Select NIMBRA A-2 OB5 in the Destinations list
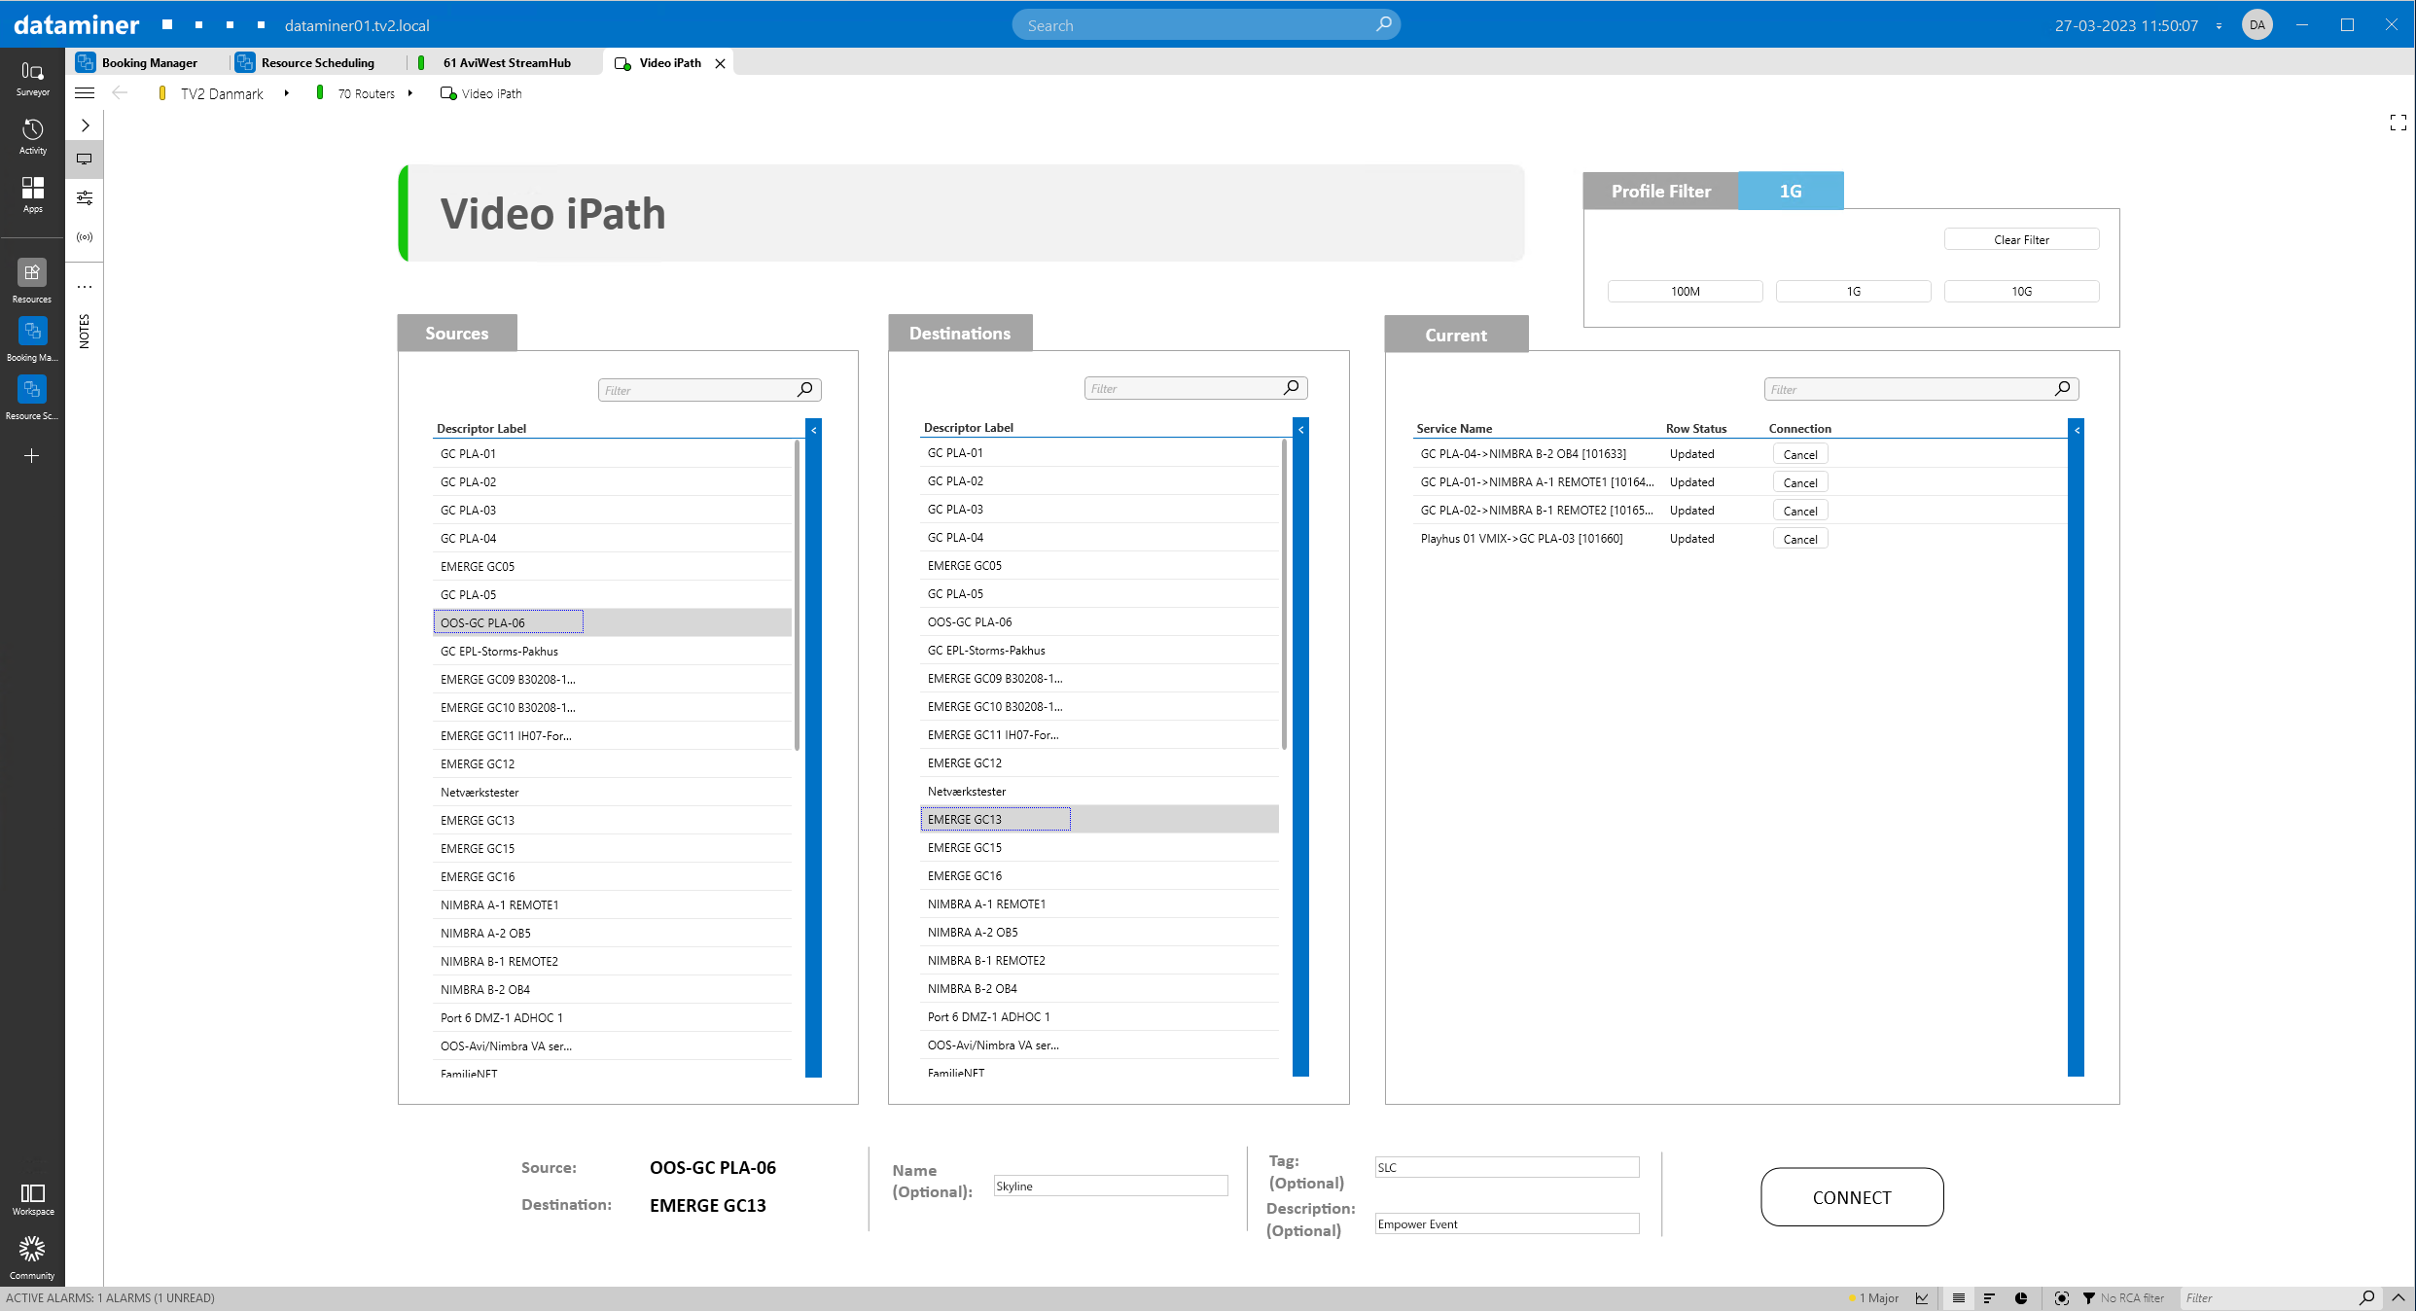Viewport: 2416px width, 1311px height. click(1099, 932)
